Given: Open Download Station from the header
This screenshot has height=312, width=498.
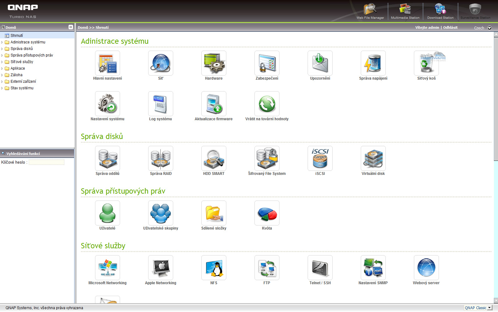Looking at the screenshot, I should 440,11.
